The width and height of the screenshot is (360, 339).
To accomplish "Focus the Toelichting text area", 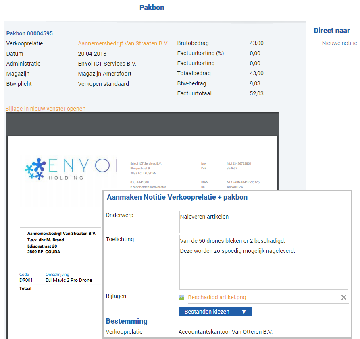I will pyautogui.click(x=264, y=262).
